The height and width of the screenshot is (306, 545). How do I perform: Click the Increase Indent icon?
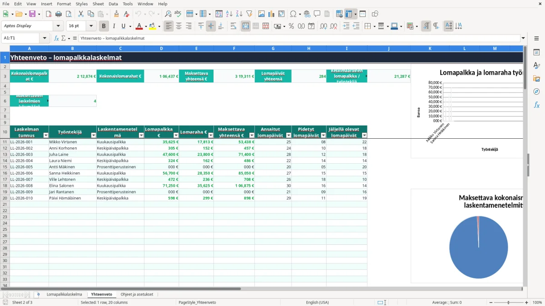click(x=346, y=26)
